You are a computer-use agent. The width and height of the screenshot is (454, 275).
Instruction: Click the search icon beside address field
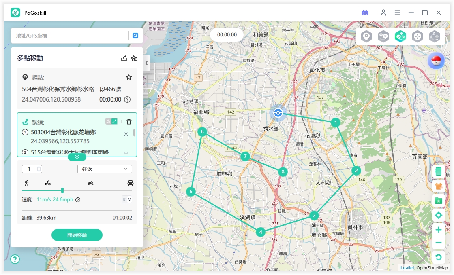coord(135,36)
